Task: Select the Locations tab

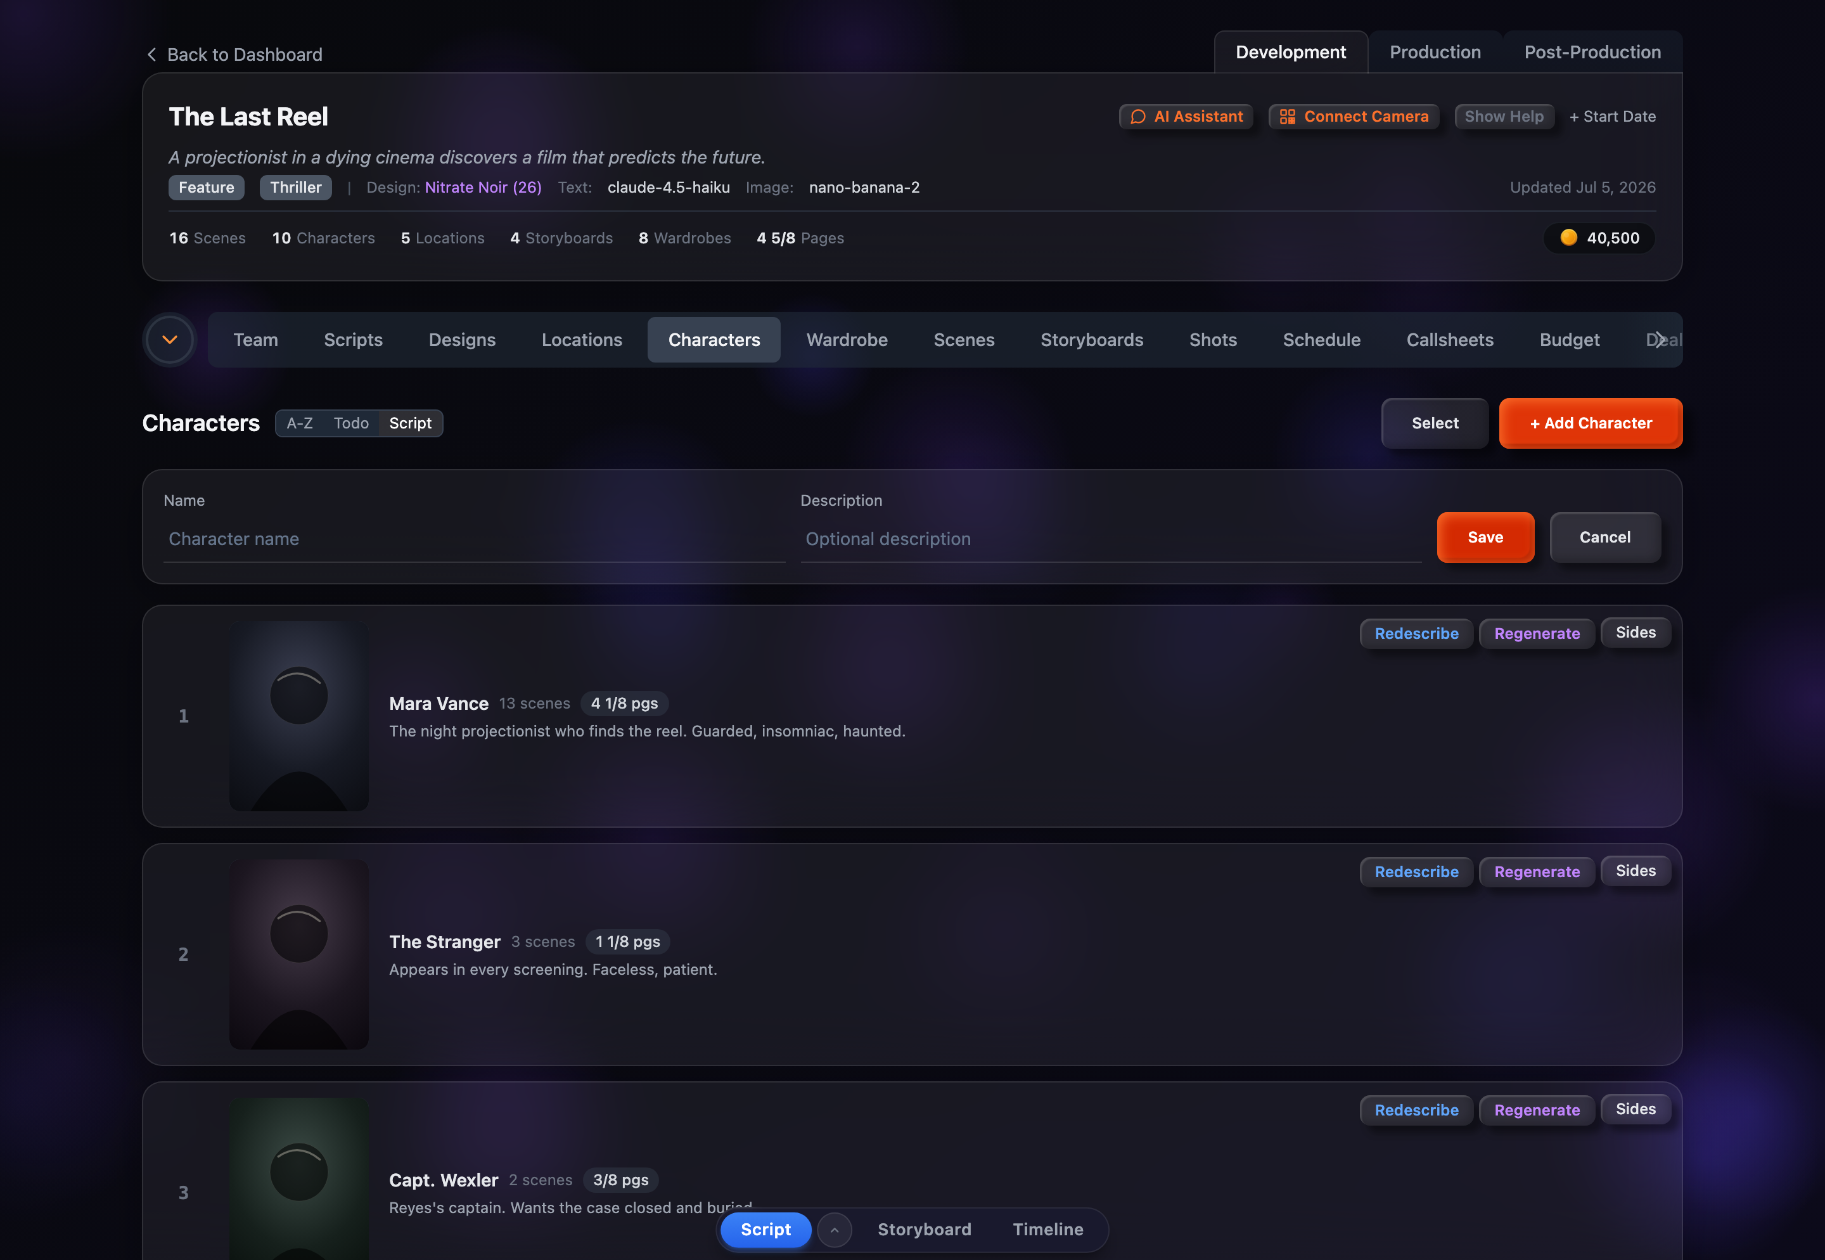Action: point(582,340)
